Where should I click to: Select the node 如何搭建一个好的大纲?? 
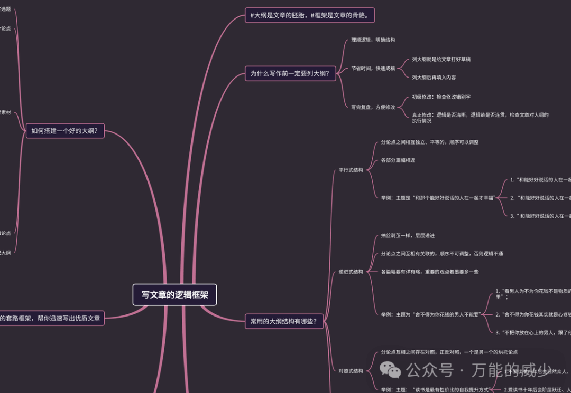point(65,131)
